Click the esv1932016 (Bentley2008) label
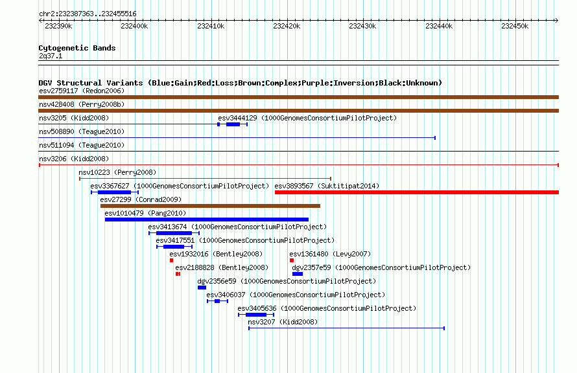Screen dimensions: 577x373 pyautogui.click(x=216, y=254)
